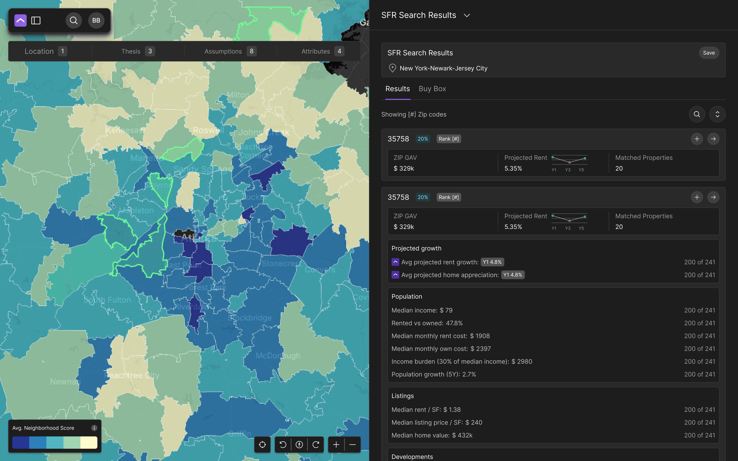Select darkest navy legend swatch
The width and height of the screenshot is (738, 461).
pos(21,443)
